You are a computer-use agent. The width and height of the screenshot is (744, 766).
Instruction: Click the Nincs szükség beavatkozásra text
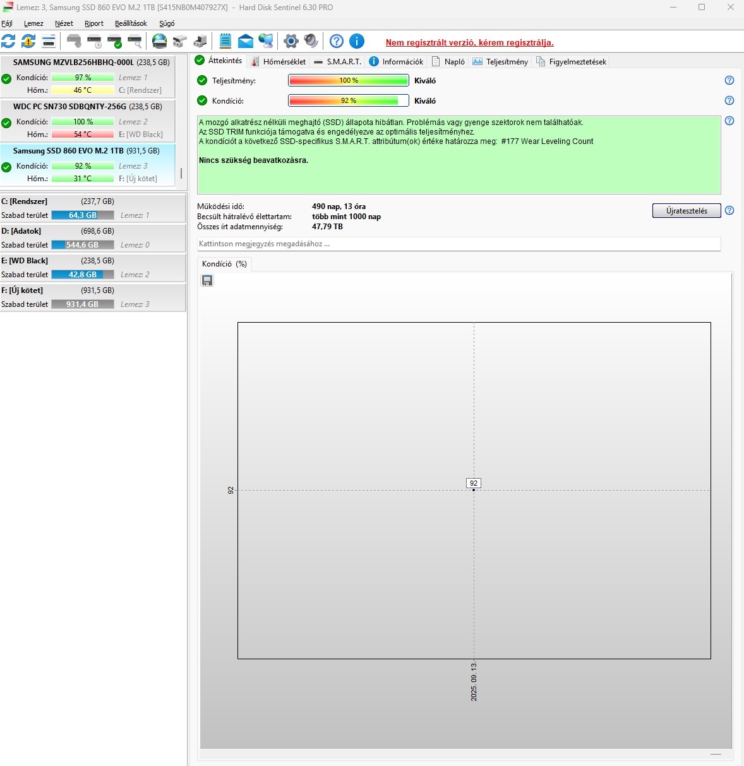253,160
